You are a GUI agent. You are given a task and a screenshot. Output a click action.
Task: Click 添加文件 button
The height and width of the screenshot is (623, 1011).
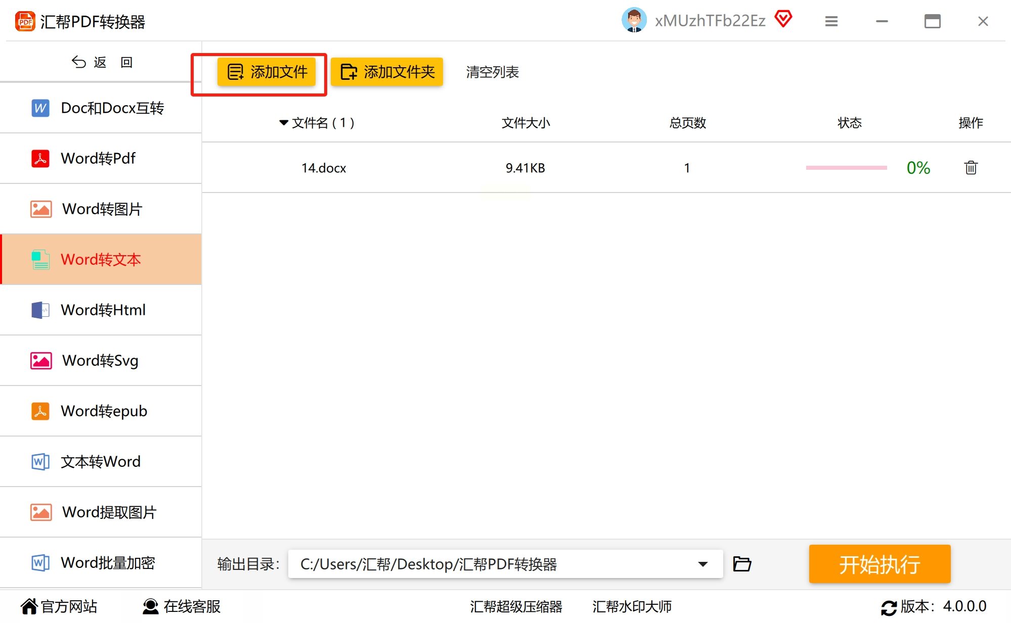click(267, 72)
